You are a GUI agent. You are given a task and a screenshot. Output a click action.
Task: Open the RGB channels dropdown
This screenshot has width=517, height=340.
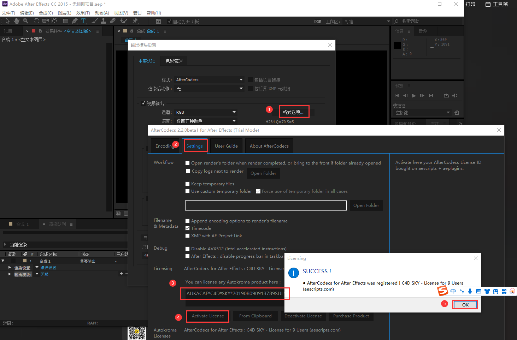point(205,112)
